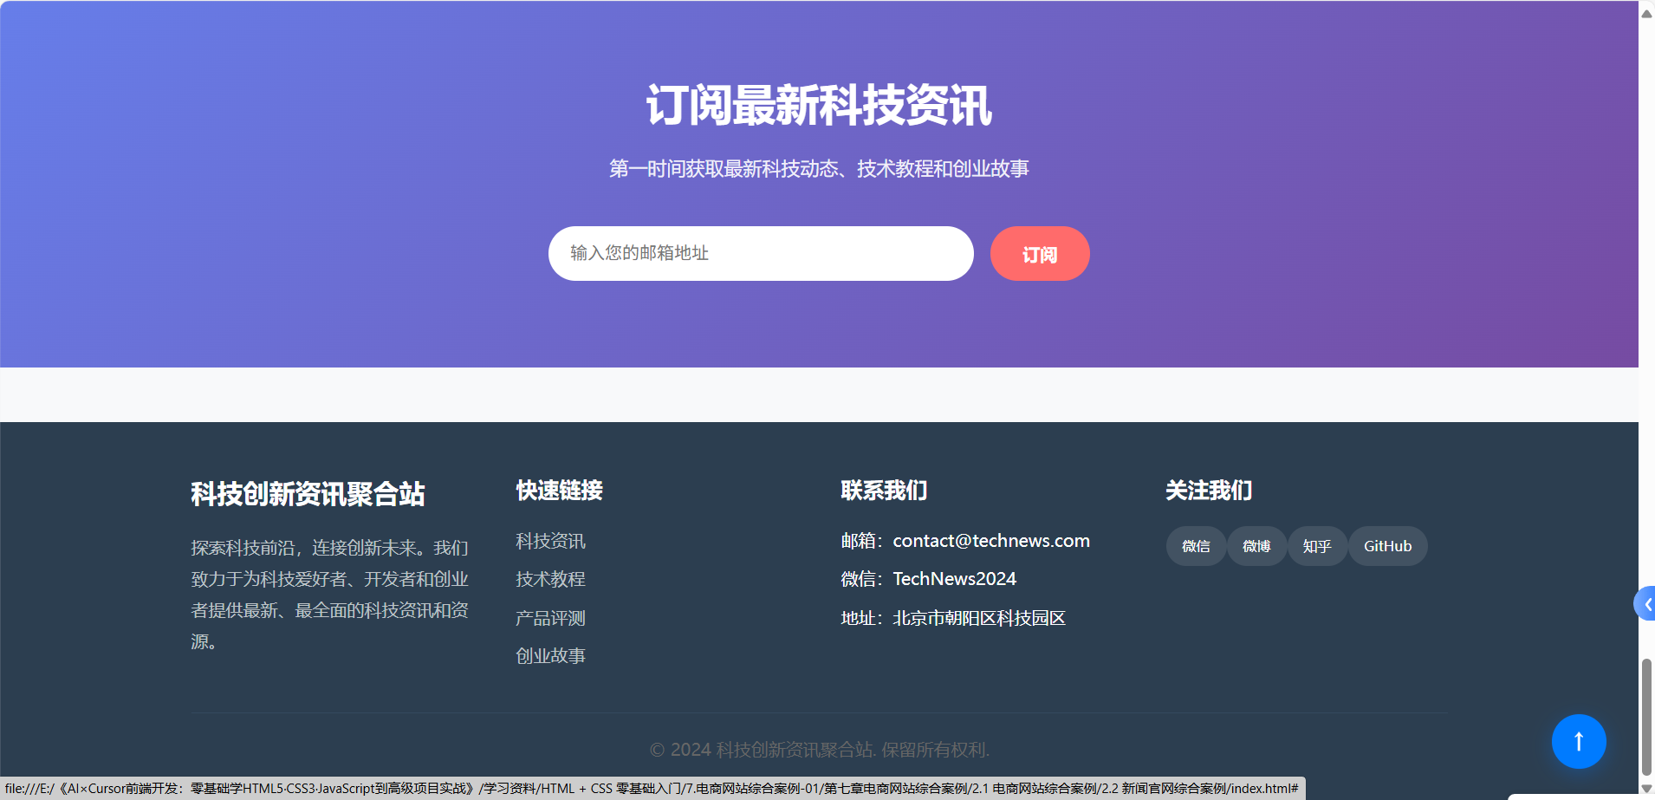Click the contact@technews.com email text

pyautogui.click(x=990, y=541)
